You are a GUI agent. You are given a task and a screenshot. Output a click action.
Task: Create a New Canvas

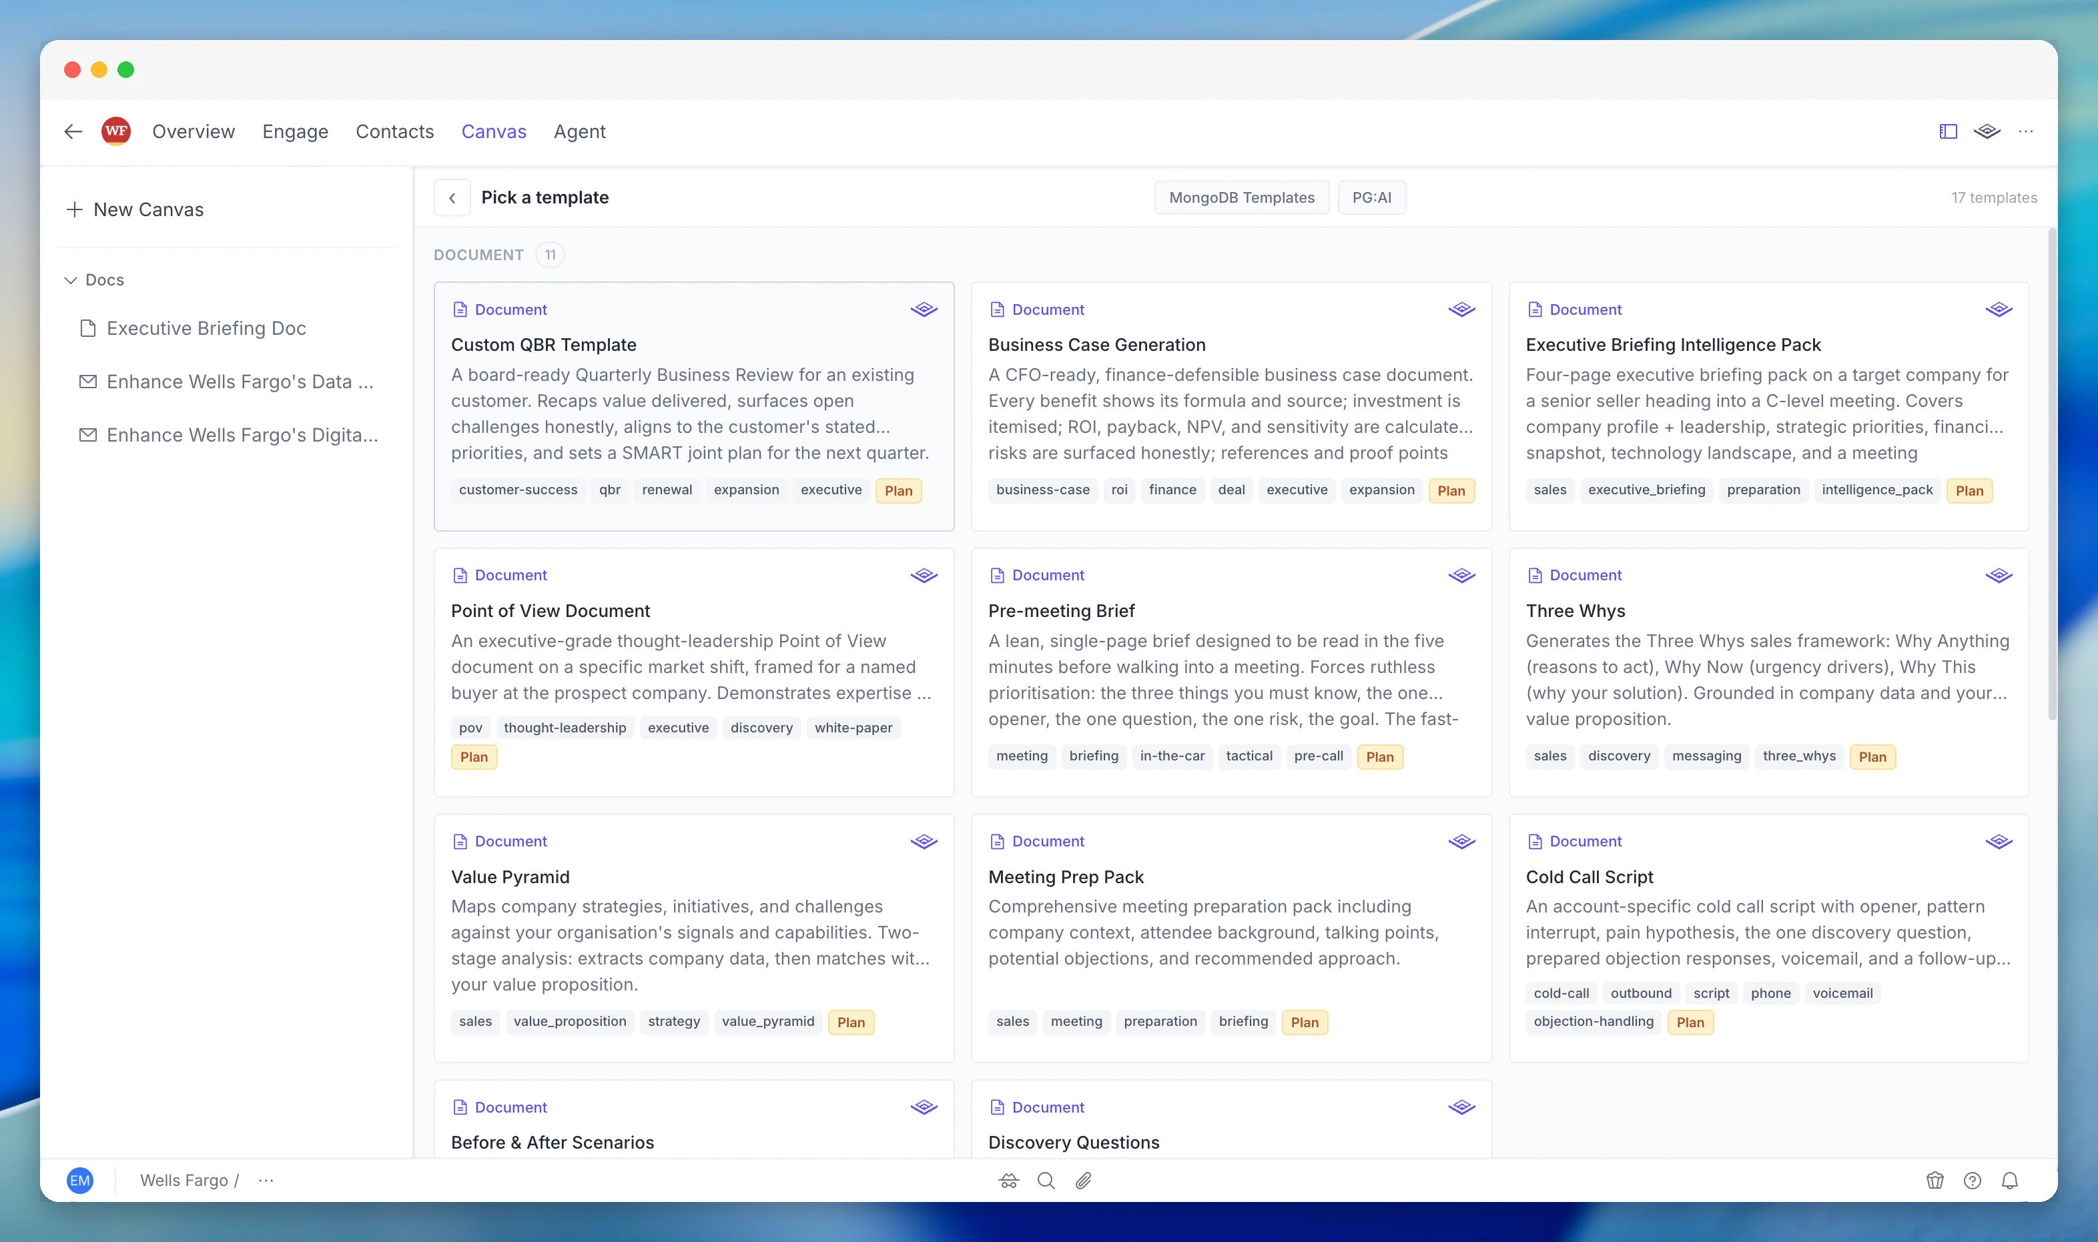[x=135, y=209]
